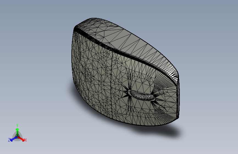Click the green Y axis arrow of triad
Viewport: 238px width, 154px height.
coord(18,132)
